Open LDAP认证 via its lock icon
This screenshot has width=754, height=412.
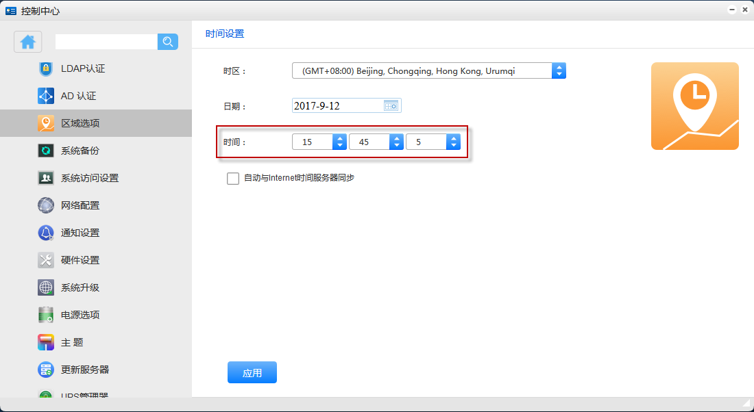[46, 68]
